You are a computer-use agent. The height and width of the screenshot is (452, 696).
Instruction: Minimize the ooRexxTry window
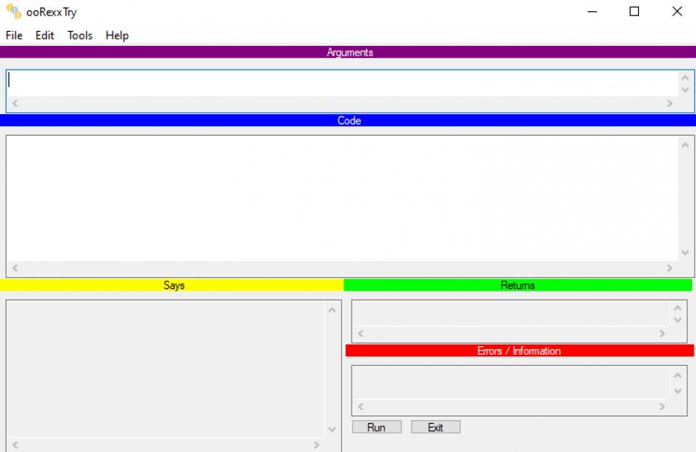592,12
